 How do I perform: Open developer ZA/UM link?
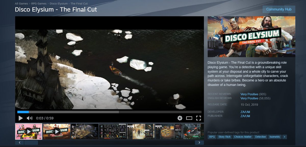(x=245, y=112)
